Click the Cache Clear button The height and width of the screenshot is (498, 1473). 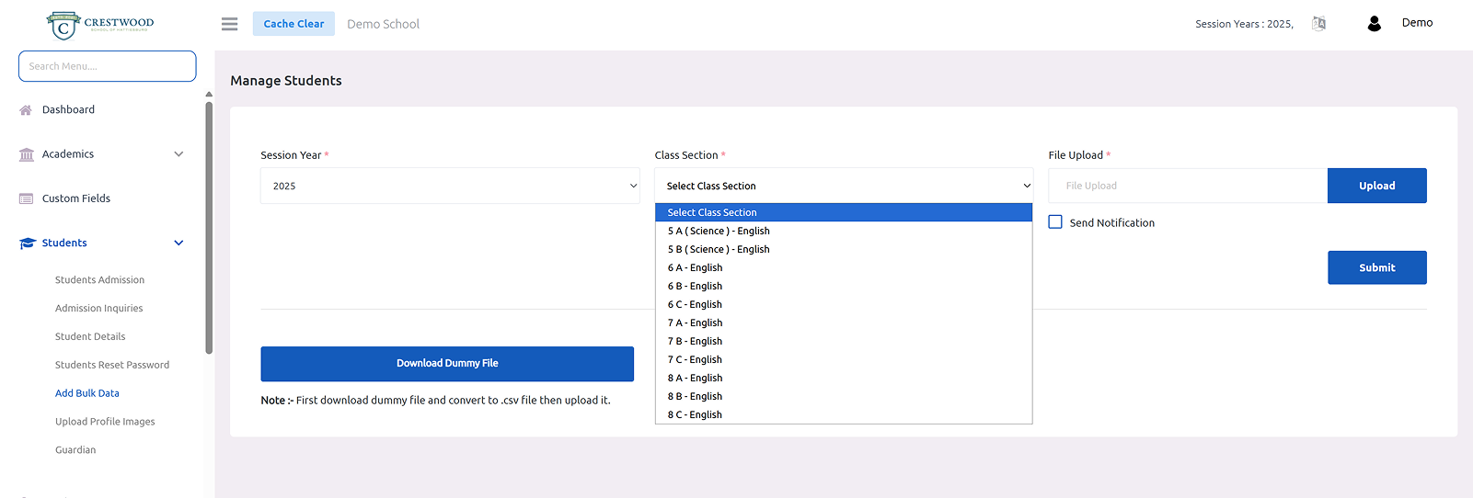(293, 24)
